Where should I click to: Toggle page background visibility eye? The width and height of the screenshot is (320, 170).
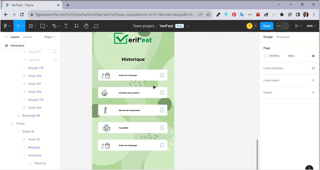[x=313, y=56]
